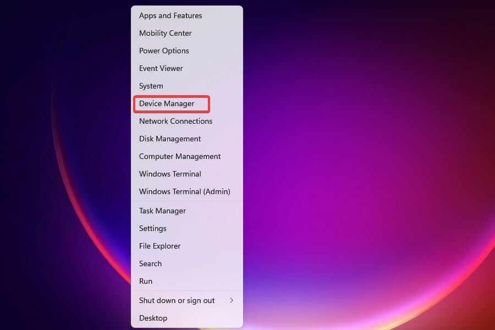Launch Event Viewer
Viewport: 495px width, 330px height.
point(187,69)
